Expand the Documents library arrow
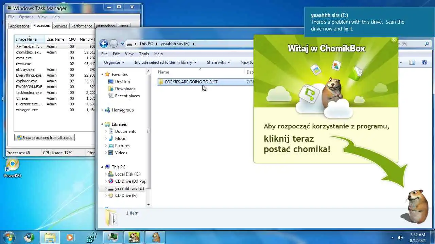Screen dimensions: 435x244 pyautogui.click(x=106, y=131)
